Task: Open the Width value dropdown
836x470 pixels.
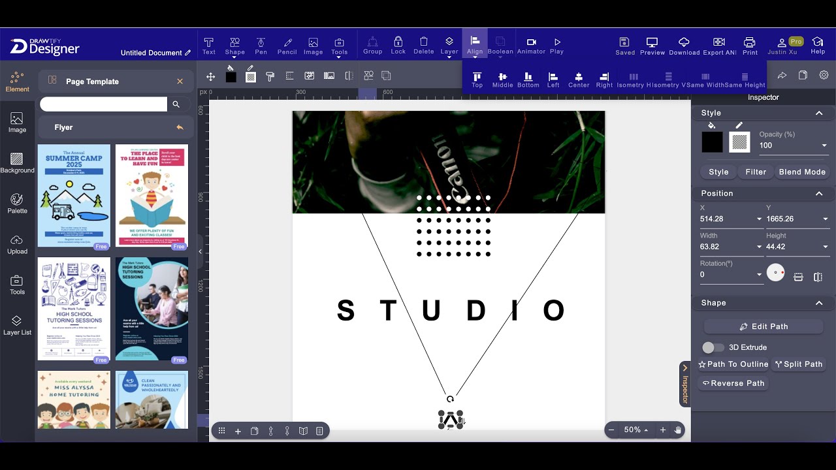Action: pyautogui.click(x=759, y=247)
